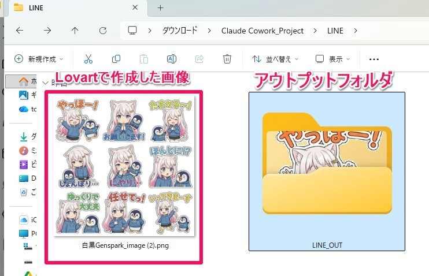Expand chevron after PC icon in breadcrumb
The image size is (429, 276).
149,31
